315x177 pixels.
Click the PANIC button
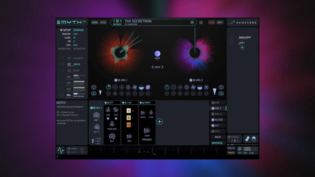pos(231,153)
